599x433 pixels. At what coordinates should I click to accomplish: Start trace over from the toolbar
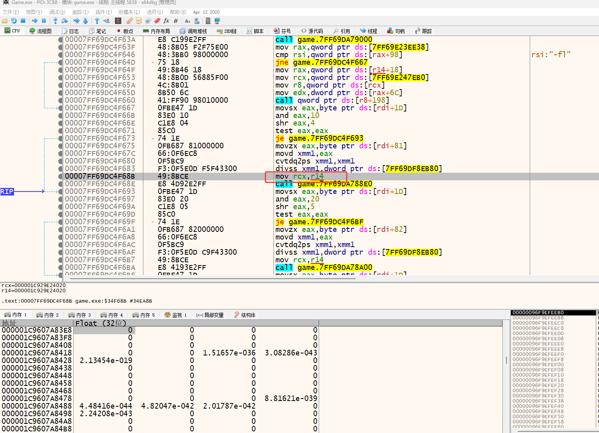(85, 21)
